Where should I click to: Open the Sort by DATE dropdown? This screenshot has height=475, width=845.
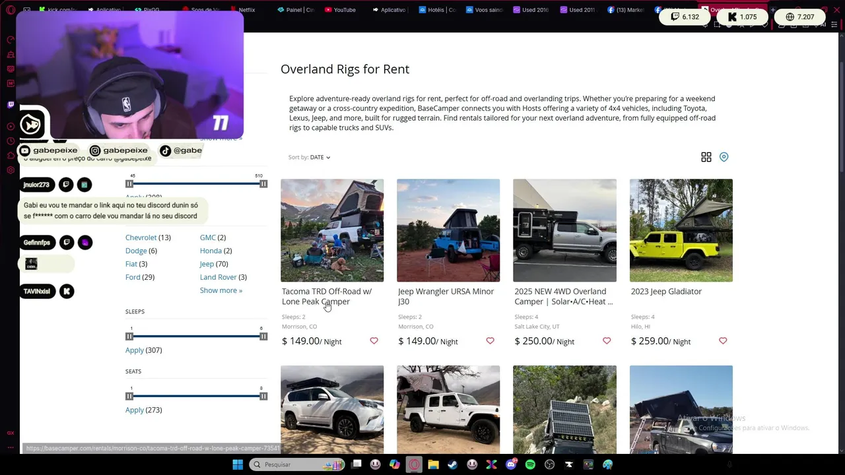coord(309,157)
